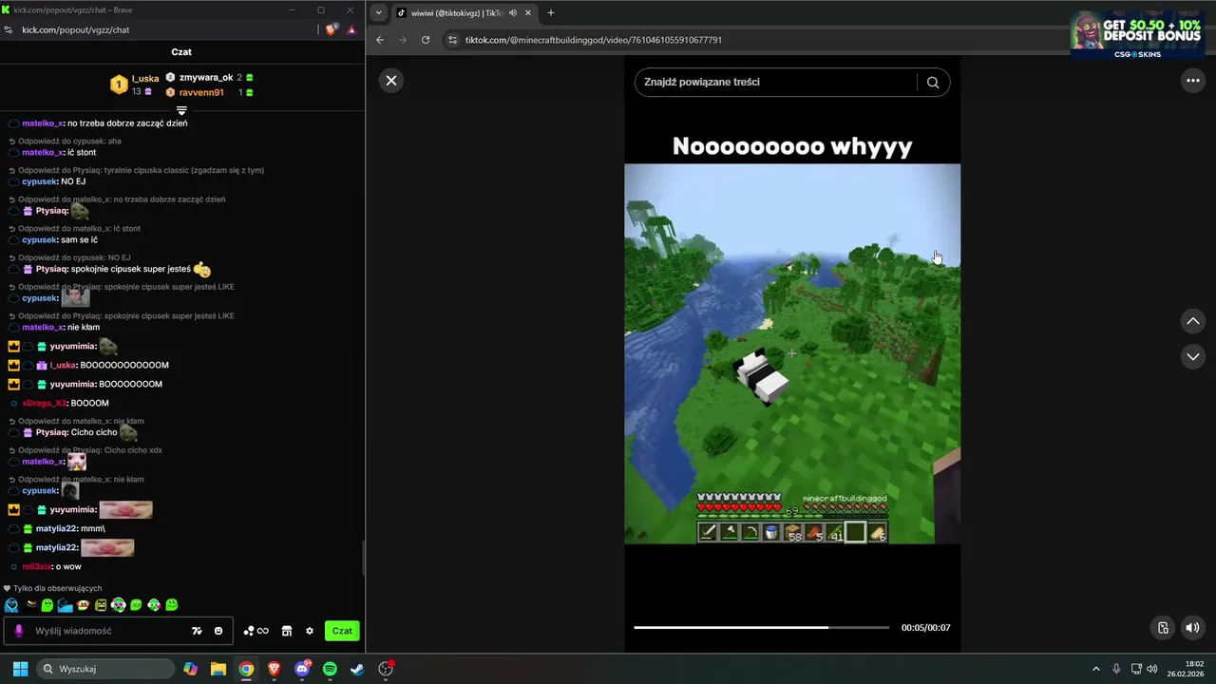The width and height of the screenshot is (1216, 684).
Task: Open the three-dot more options menu on TikTok
Action: click(x=1193, y=81)
